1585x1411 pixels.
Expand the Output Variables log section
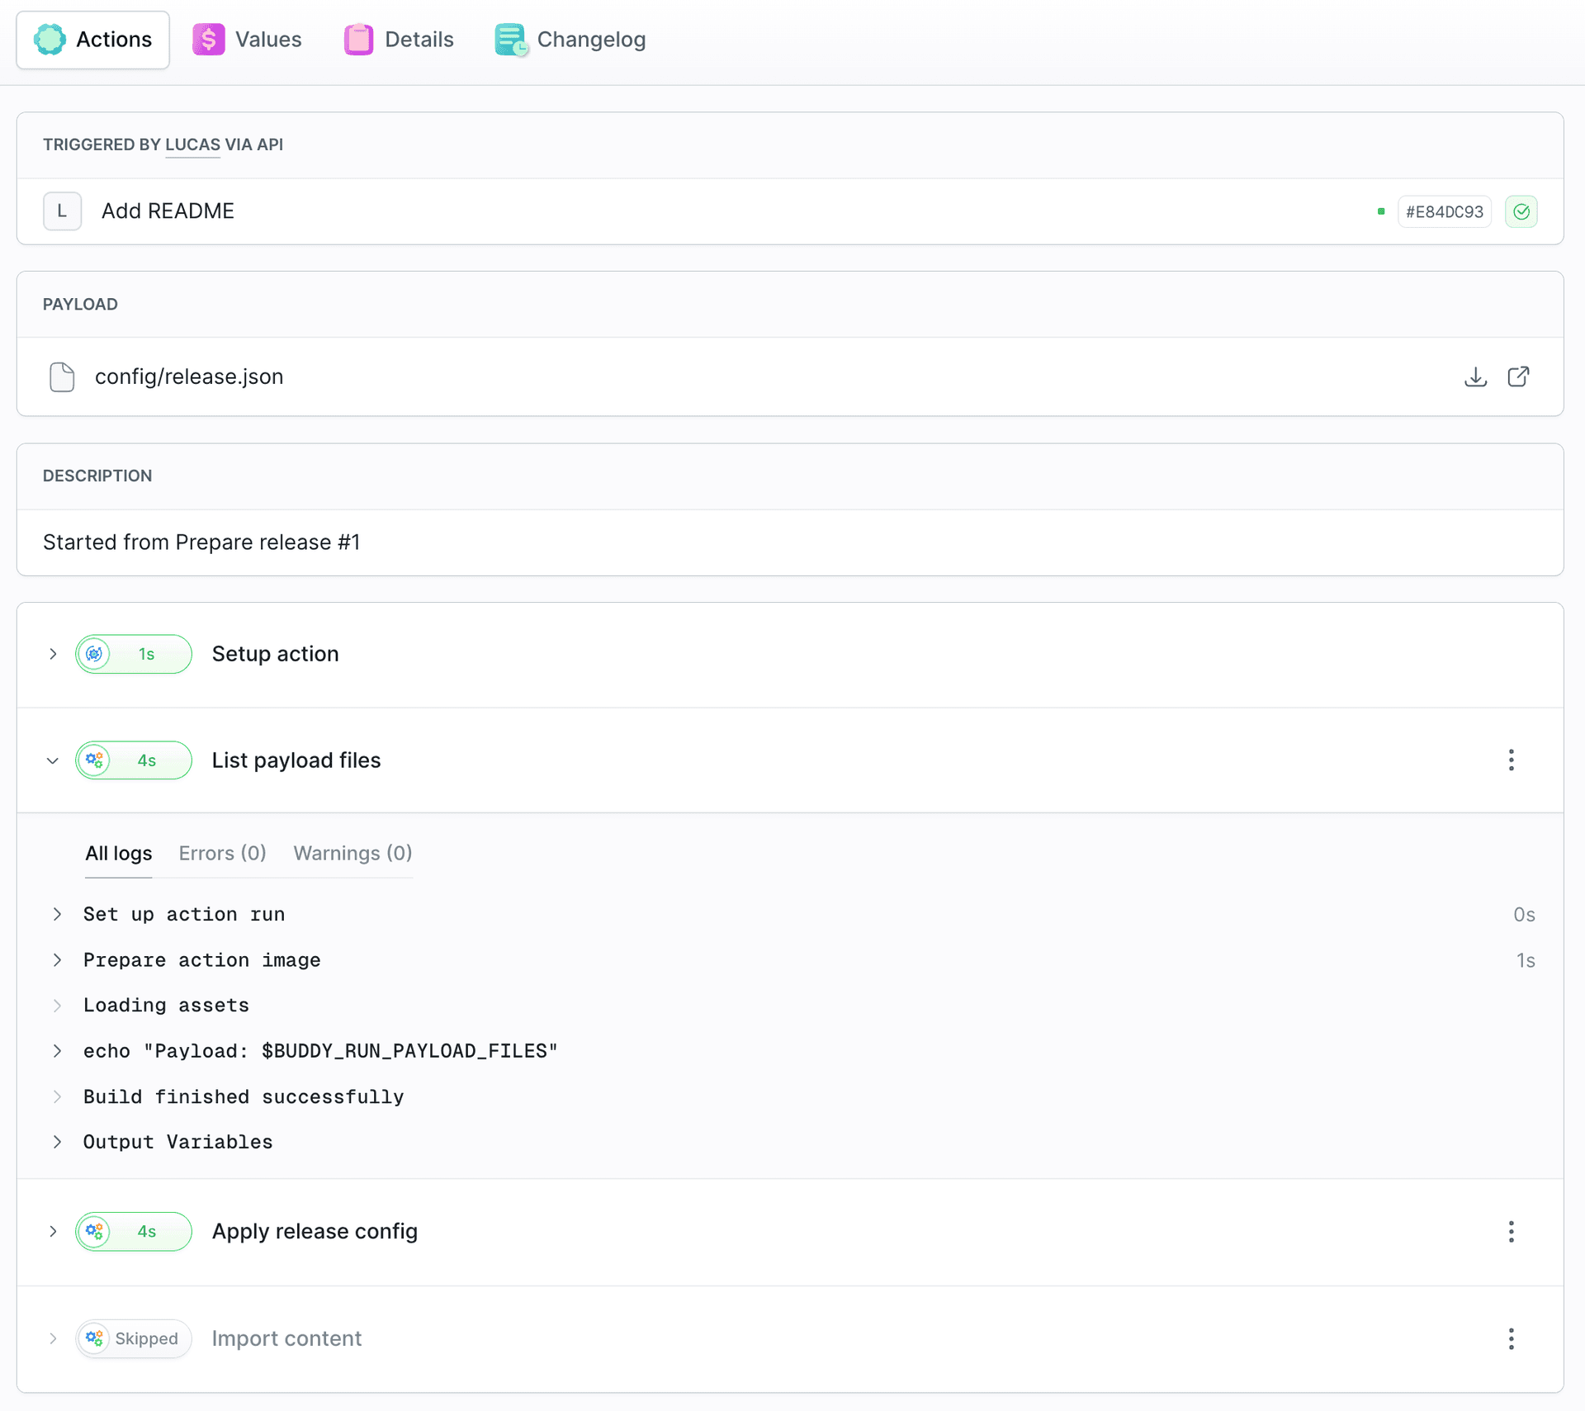click(57, 1143)
